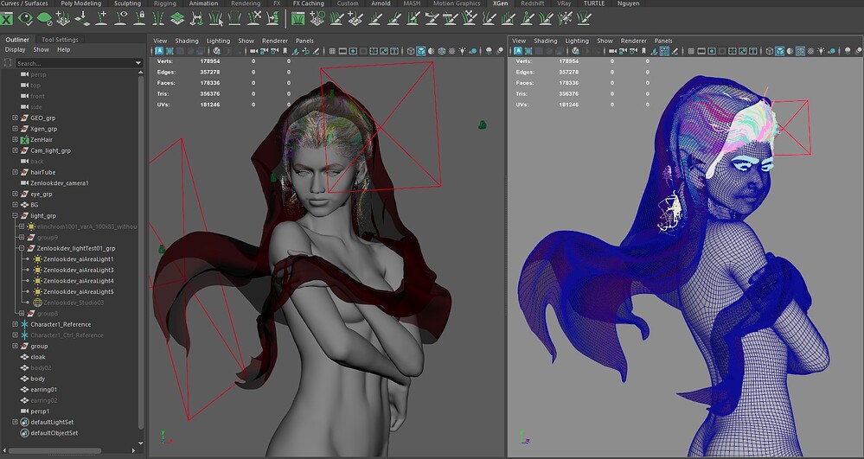
Task: Open the right viewport Show menu
Action: pos(605,41)
